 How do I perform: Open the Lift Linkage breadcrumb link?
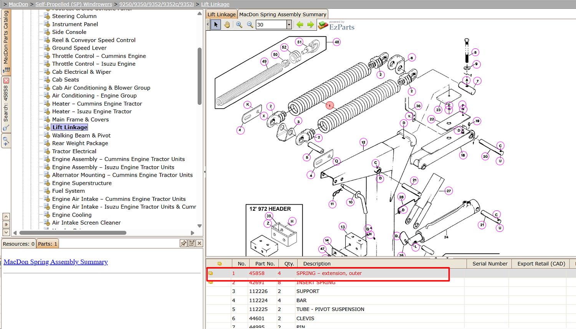coord(215,4)
